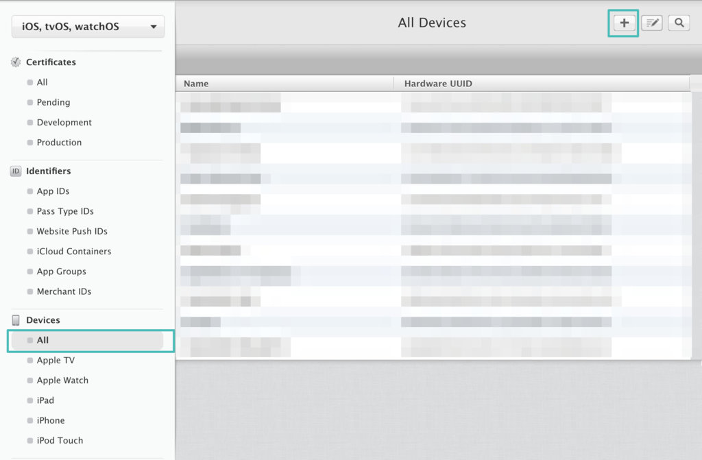
Task: Select All under Devices
Action: 87,341
